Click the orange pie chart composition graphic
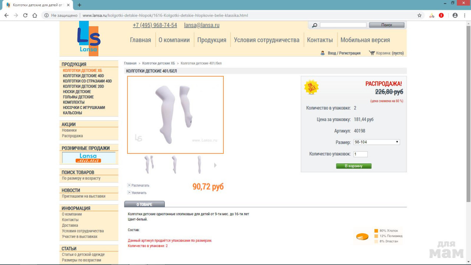This screenshot has width=471, height=265. [x=362, y=236]
